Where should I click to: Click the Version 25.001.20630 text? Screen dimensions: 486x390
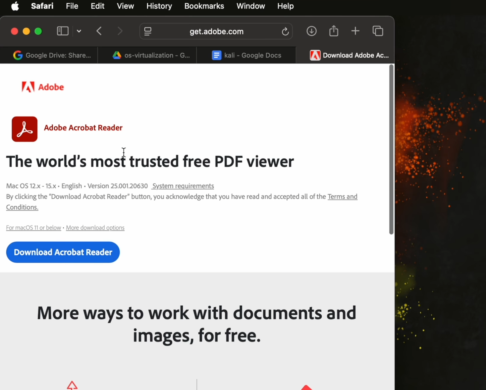pyautogui.click(x=117, y=186)
